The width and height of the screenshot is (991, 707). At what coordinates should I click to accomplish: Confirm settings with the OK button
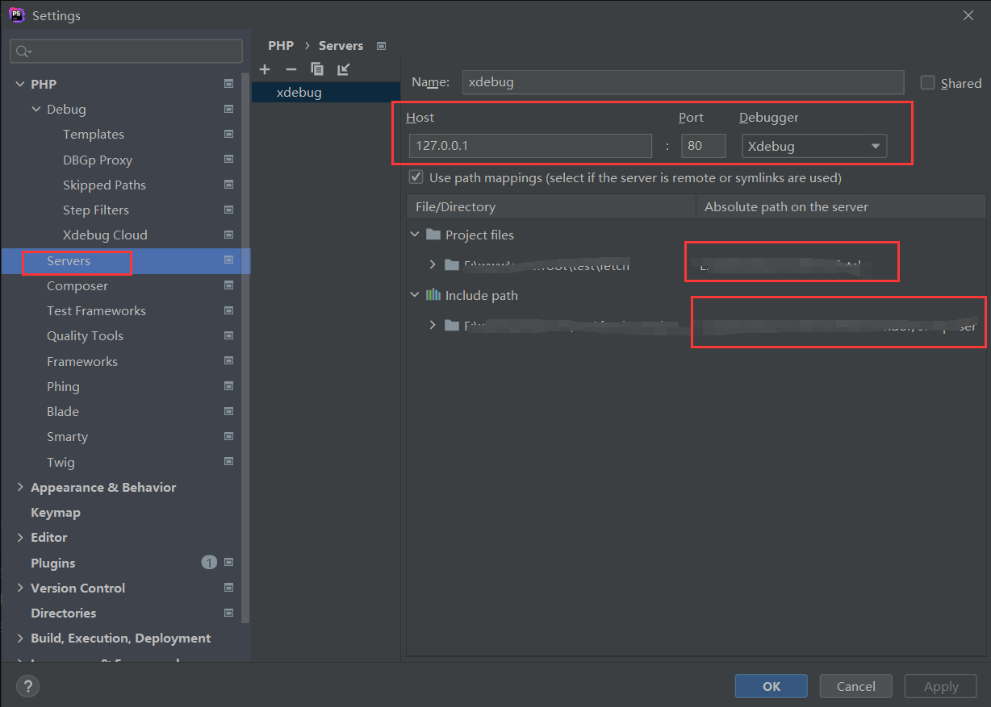coord(771,686)
